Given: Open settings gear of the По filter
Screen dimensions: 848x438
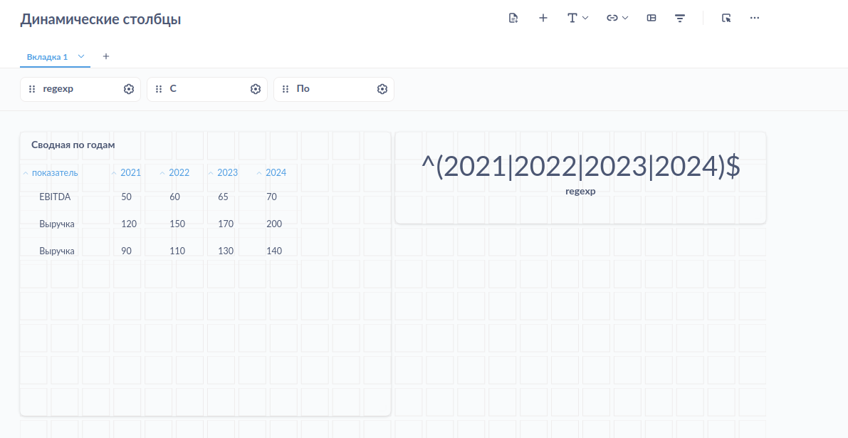Looking at the screenshot, I should pyautogui.click(x=382, y=89).
